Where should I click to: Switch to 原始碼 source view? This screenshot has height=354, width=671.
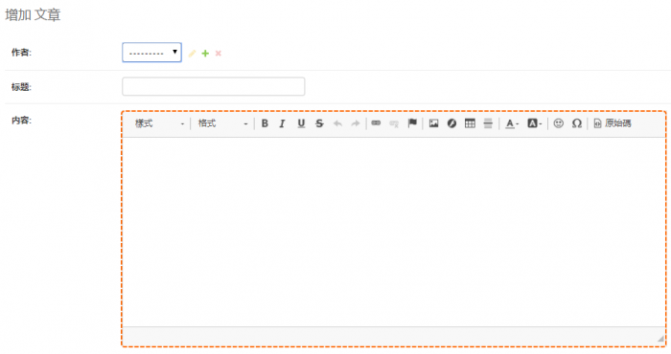[613, 123]
